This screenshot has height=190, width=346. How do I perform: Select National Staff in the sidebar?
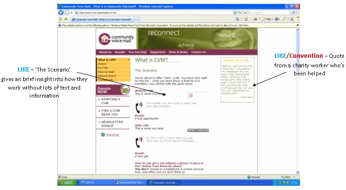click(x=113, y=72)
